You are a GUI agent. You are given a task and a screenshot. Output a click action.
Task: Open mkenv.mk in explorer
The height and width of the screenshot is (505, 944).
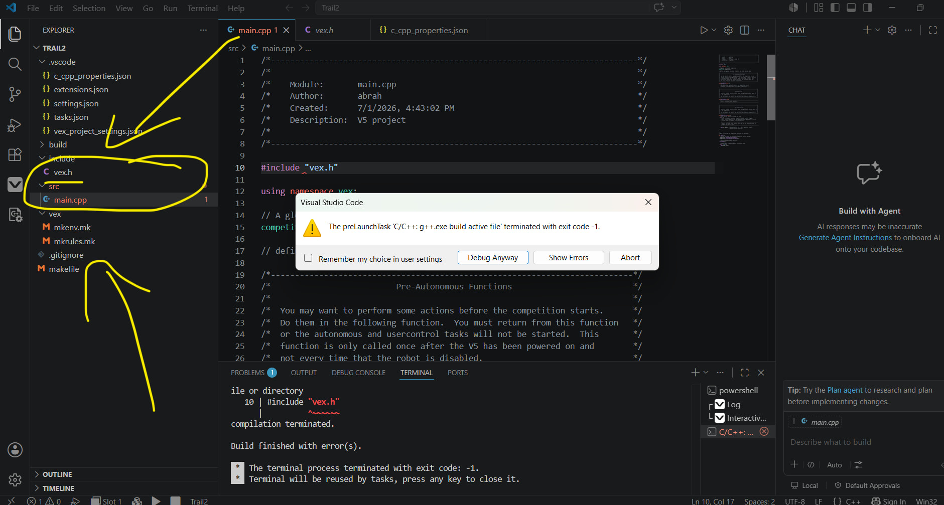point(72,227)
